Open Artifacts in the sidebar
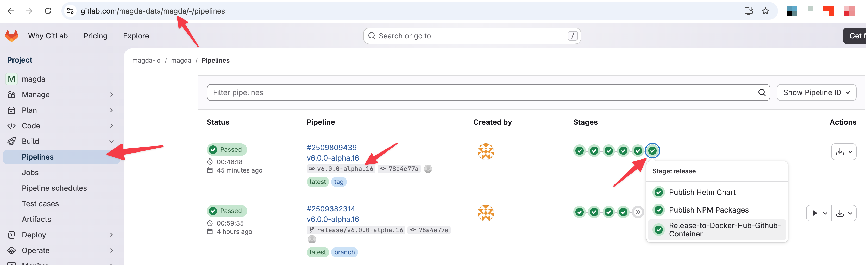This screenshot has height=265, width=866. 37,219
